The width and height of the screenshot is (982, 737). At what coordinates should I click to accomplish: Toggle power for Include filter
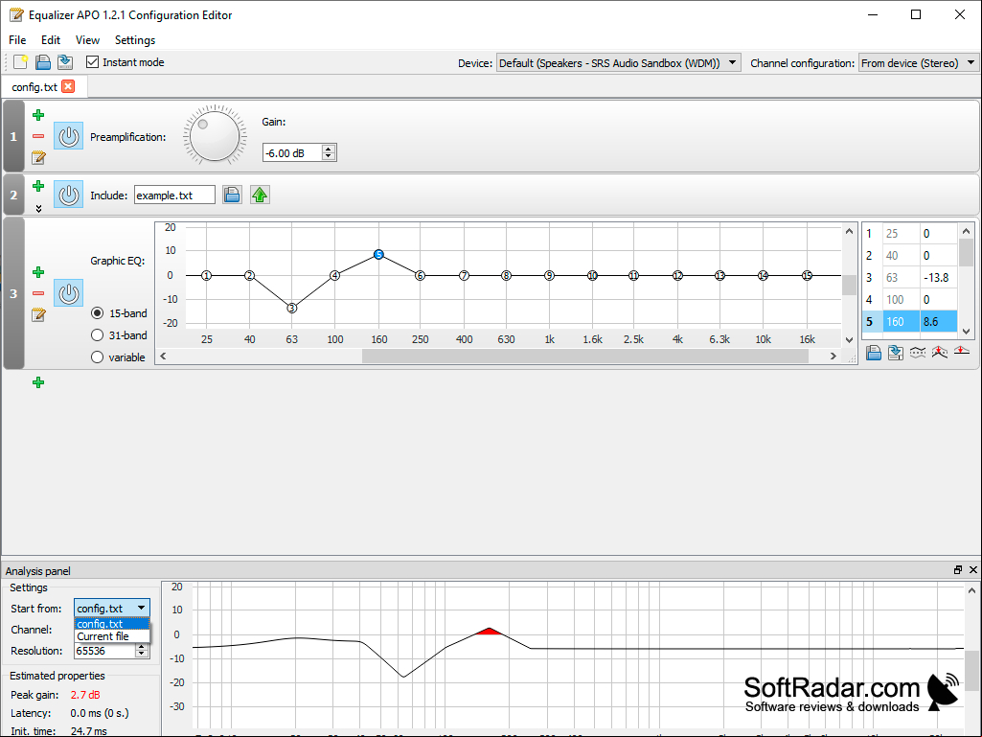[x=68, y=195]
